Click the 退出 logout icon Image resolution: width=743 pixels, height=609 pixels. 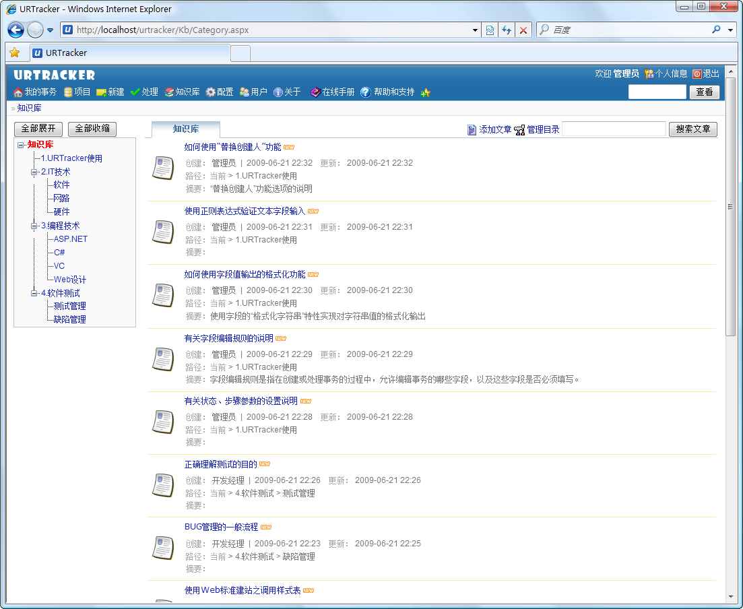[x=697, y=74]
